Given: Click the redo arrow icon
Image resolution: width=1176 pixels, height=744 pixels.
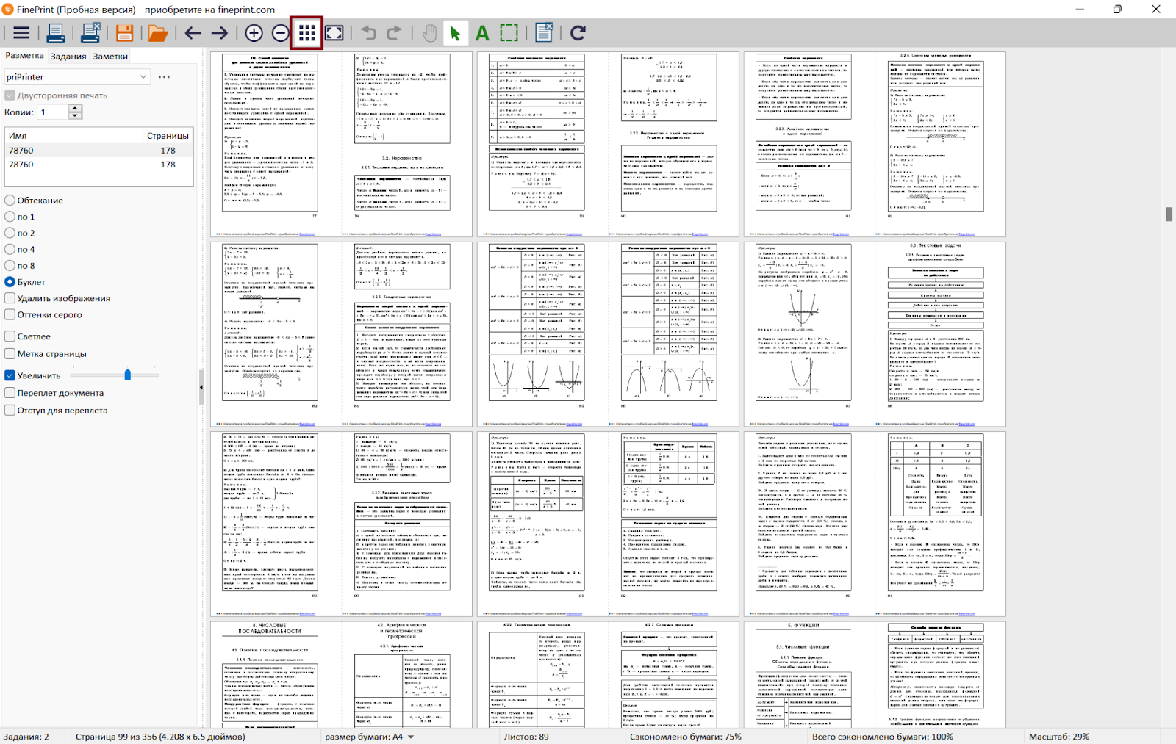Looking at the screenshot, I should 395,33.
